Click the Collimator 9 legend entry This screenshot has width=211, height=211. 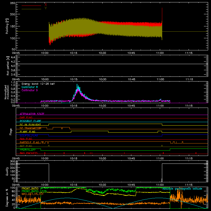pos(30,90)
